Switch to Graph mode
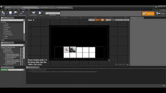 (161, 13)
